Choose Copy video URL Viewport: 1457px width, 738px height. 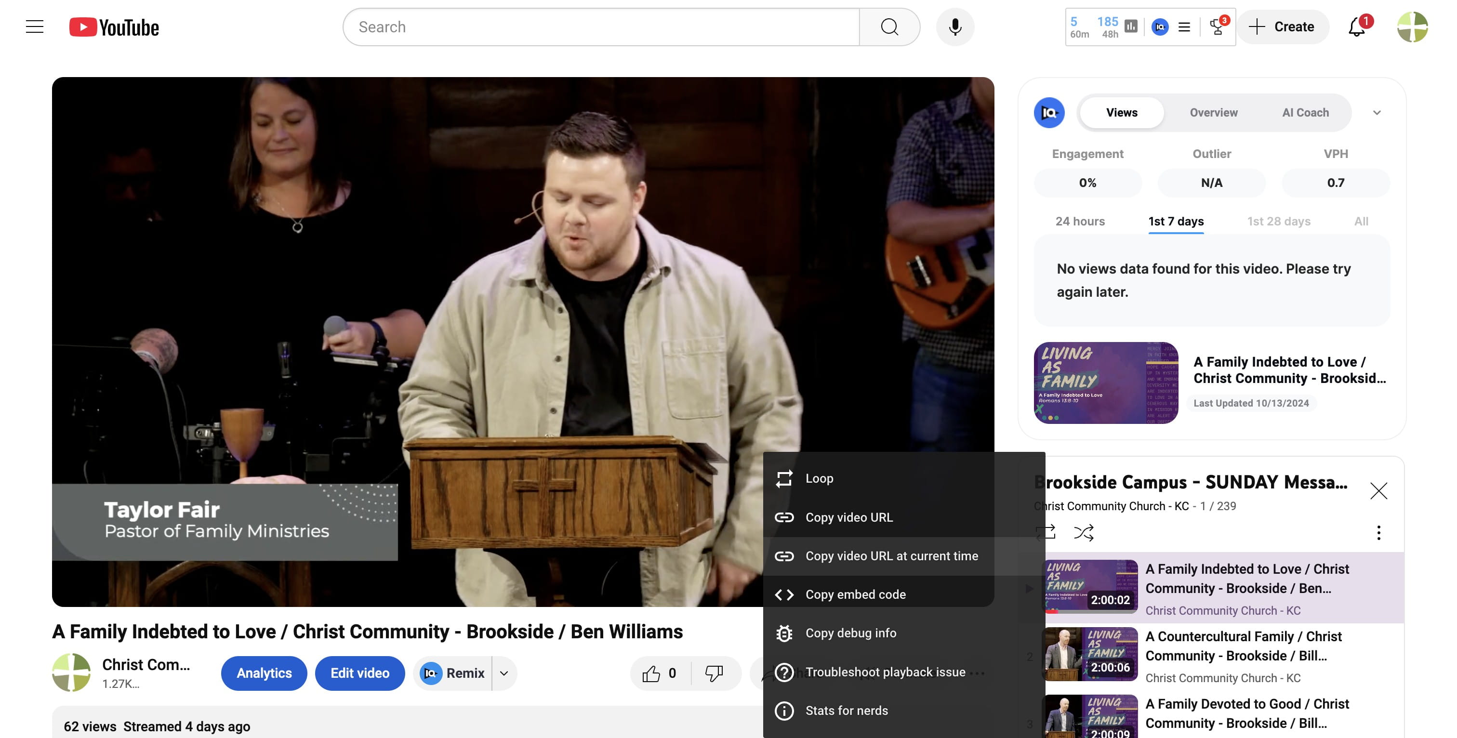tap(903, 517)
